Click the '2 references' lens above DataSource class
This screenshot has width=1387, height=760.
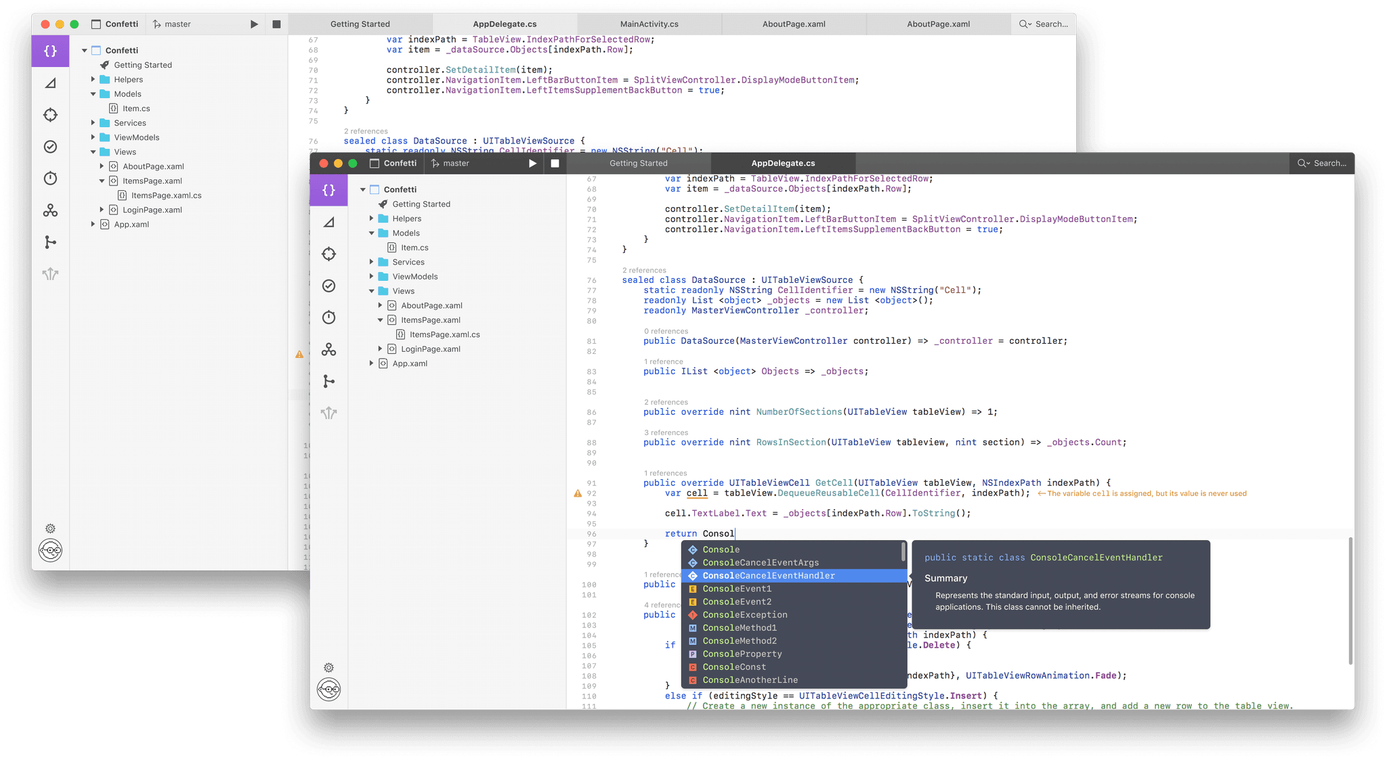click(x=644, y=270)
